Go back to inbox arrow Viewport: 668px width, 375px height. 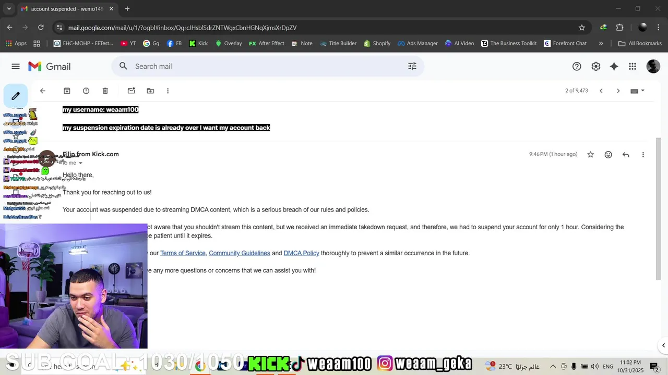click(x=43, y=91)
